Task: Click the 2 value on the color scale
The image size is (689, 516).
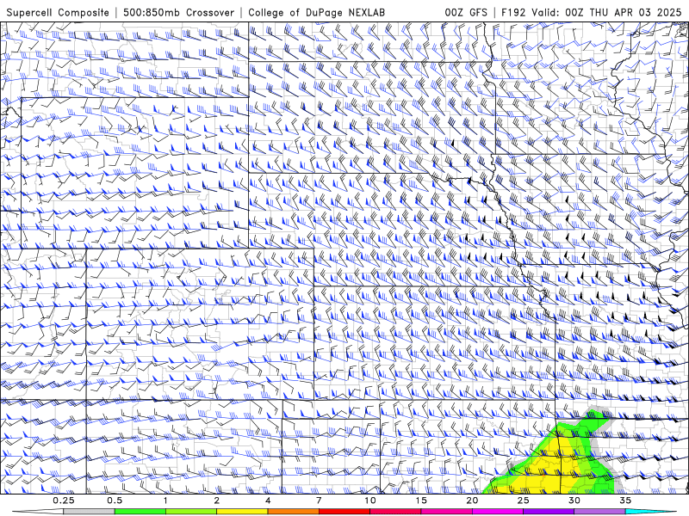Action: click(x=217, y=501)
